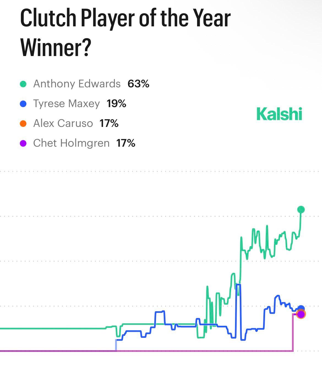Select the Chet Holmgren legend name
Image resolution: width=322 pixels, height=373 pixels.
pyautogui.click(x=71, y=143)
